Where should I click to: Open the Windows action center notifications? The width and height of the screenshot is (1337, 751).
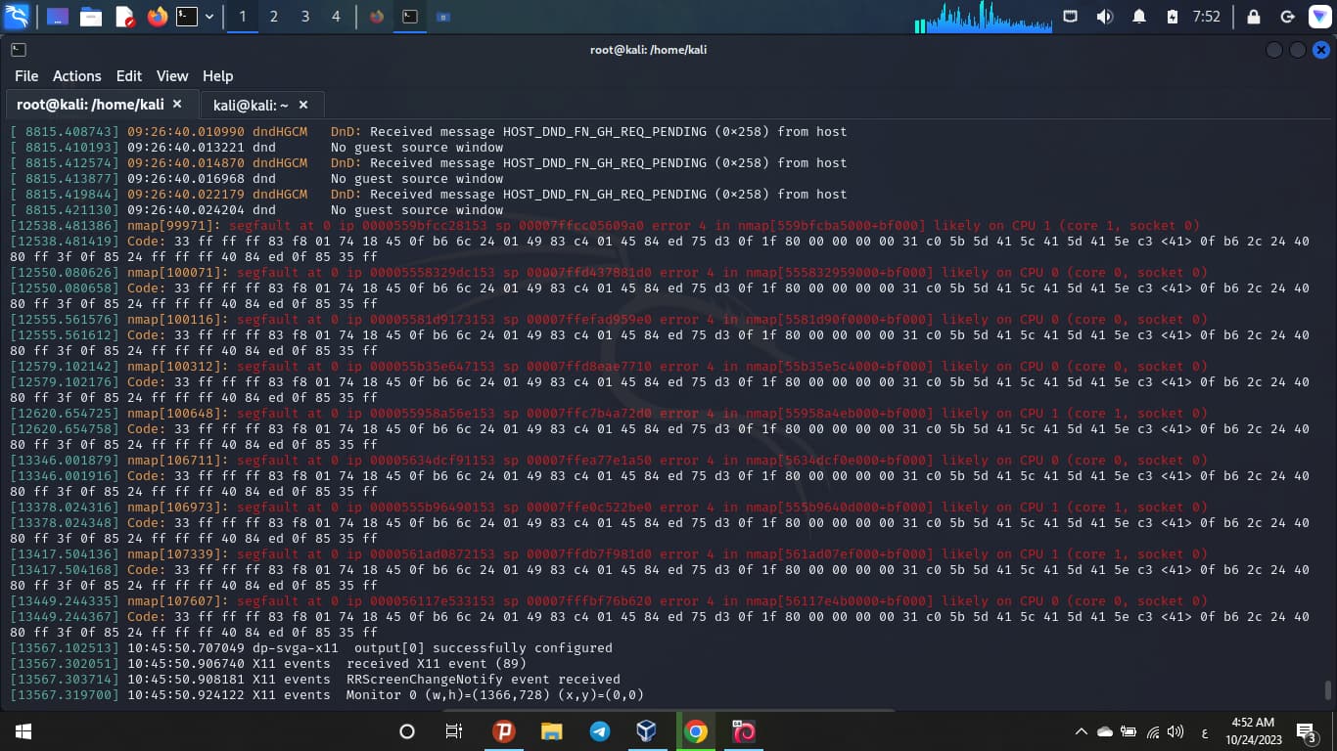[1307, 731]
